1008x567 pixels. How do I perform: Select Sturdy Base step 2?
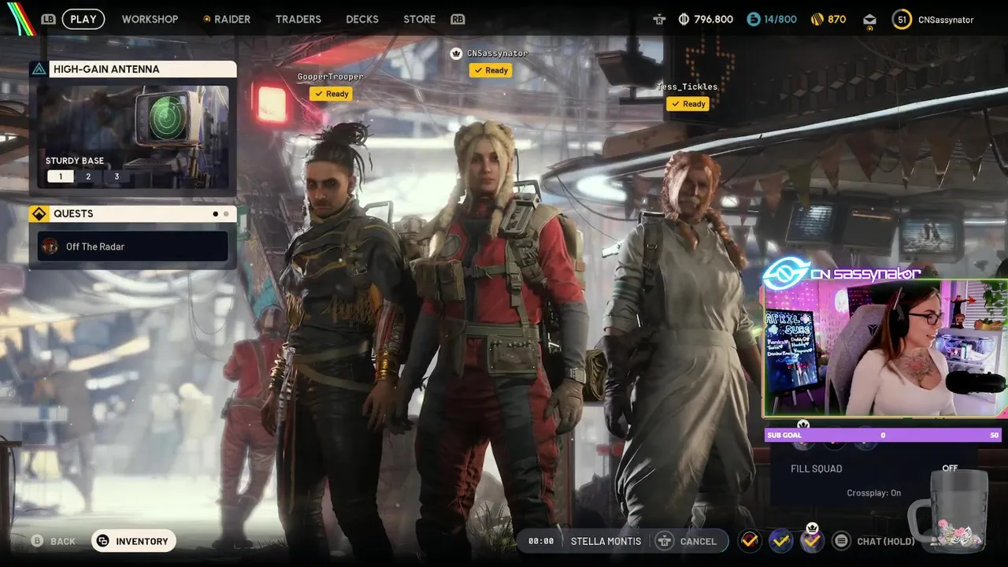pos(88,176)
